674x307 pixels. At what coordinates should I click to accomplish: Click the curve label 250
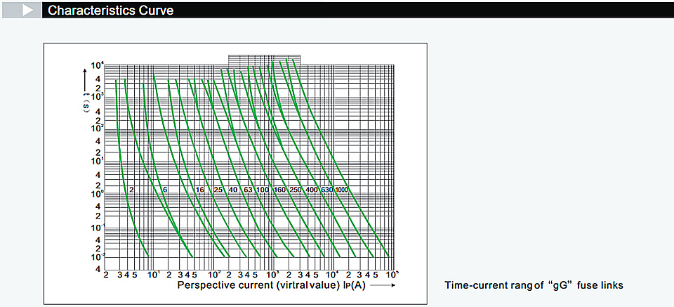pos(295,190)
